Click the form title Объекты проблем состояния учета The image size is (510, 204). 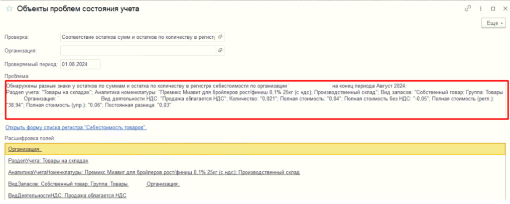pos(79,9)
